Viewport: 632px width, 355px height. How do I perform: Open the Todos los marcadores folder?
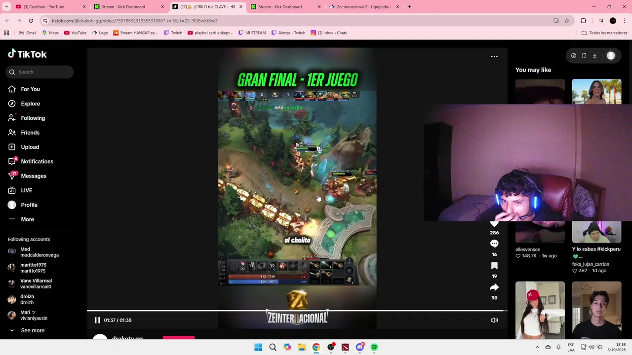coord(604,33)
